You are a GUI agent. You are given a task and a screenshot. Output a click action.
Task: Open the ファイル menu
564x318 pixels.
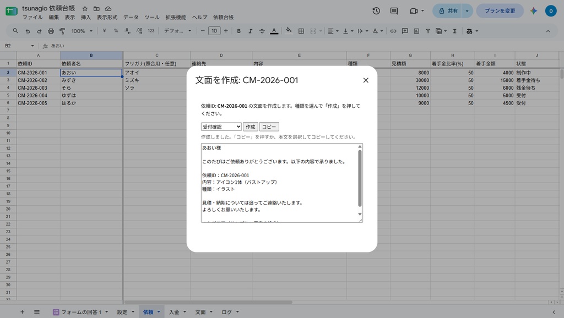tap(32, 17)
